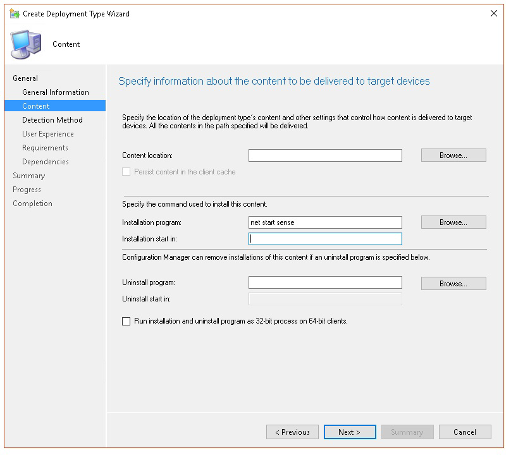Browse for the installation program
Screen dimensions: 511x455
(453, 222)
